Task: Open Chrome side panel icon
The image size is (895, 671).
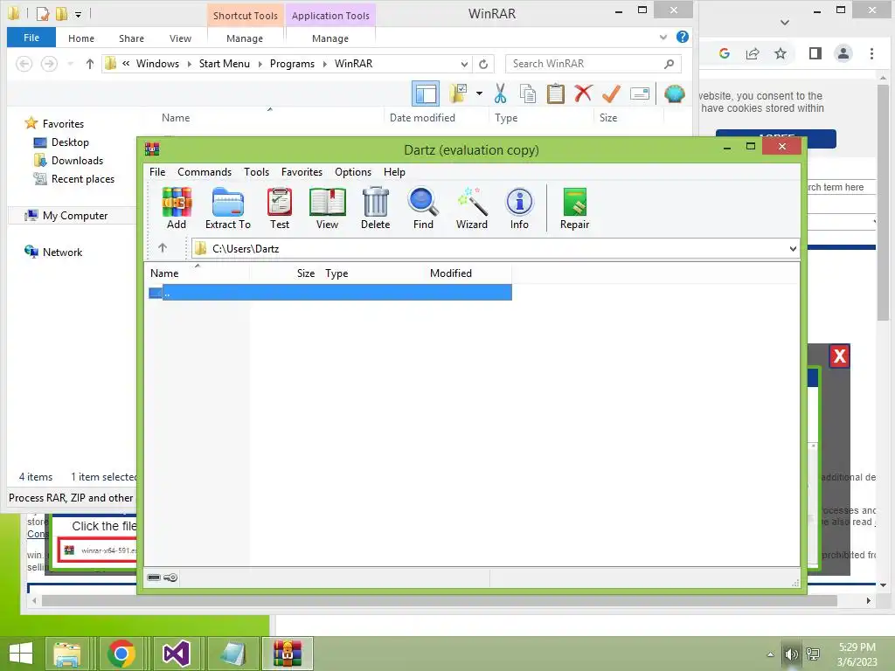Action: 815,53
